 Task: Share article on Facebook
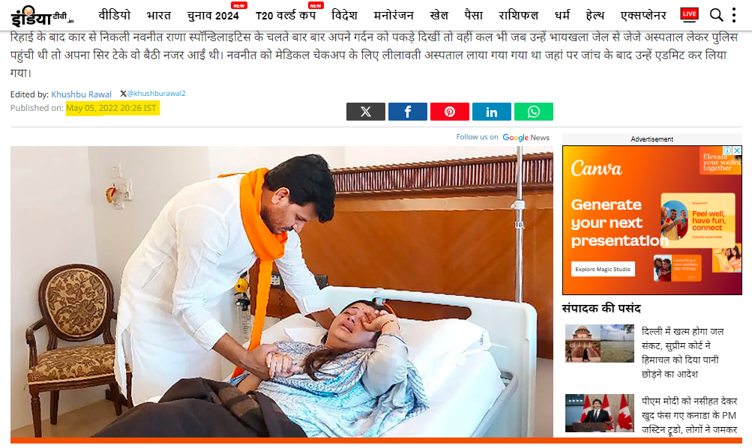408,112
